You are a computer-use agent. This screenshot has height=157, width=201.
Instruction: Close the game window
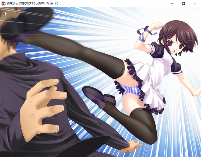(x=195, y=4)
